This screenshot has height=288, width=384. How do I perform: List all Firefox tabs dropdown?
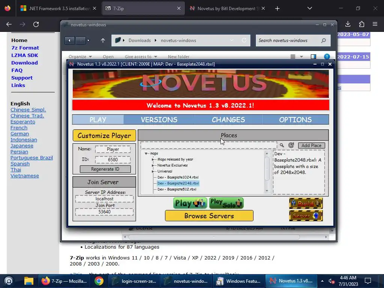click(x=309, y=8)
